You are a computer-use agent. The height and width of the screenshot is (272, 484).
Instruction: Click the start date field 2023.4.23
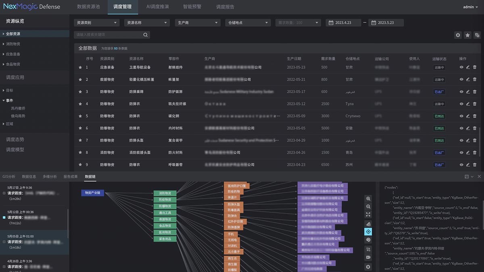click(x=343, y=23)
